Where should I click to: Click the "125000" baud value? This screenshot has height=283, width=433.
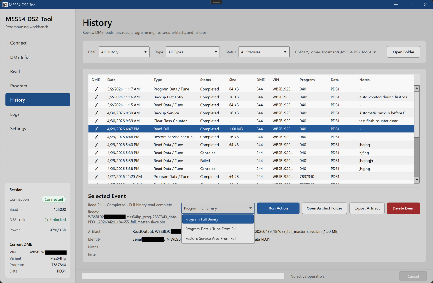[60, 210]
